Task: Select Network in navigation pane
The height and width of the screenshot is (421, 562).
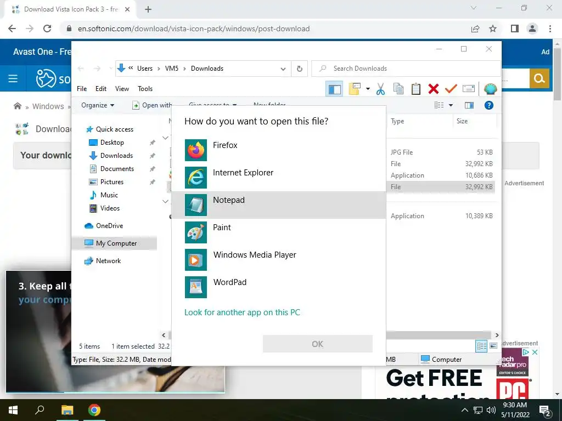Action: pos(108,261)
